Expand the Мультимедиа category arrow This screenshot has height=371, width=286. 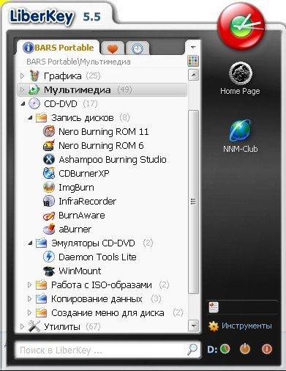[22, 89]
